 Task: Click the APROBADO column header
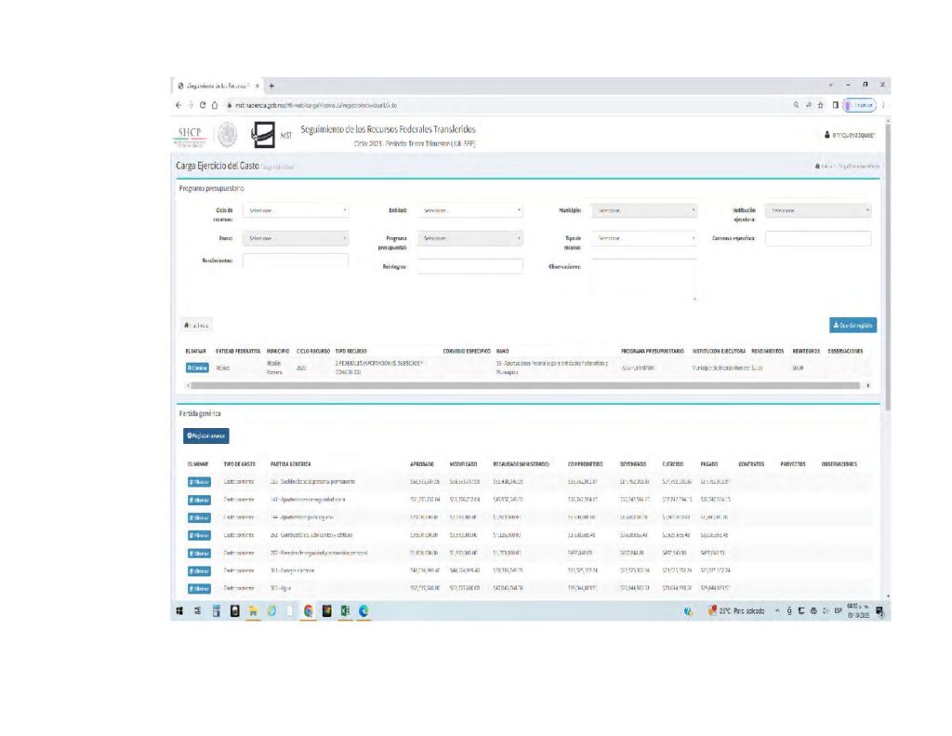click(421, 464)
